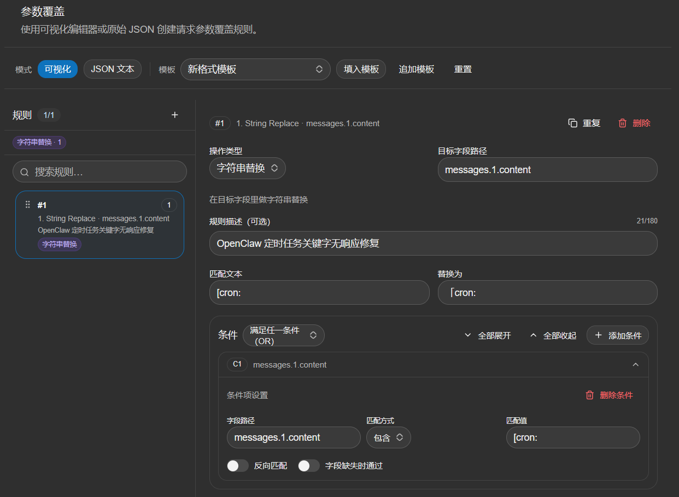Click the text 在目标字段里做字符串替换
The image size is (679, 497).
click(259, 200)
